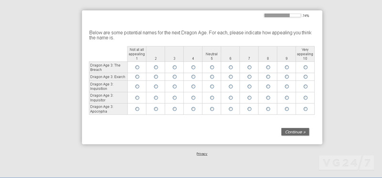Screen dimensions: 382x178
Task: Rate Dragon Age 3: Exarch as 9
Action: (287, 77)
